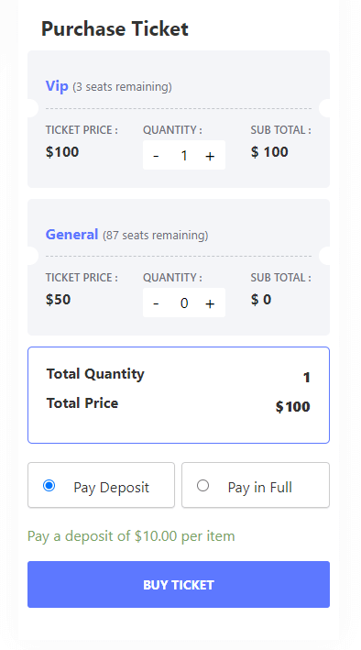Click the deposit of $10.00 per item note
The height and width of the screenshot is (650, 361).
pyautogui.click(x=131, y=536)
